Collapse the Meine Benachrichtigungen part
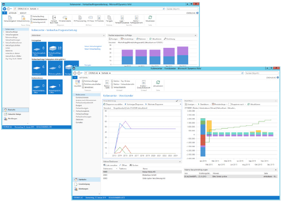This screenshot has width=281, height=201. coord(276,170)
